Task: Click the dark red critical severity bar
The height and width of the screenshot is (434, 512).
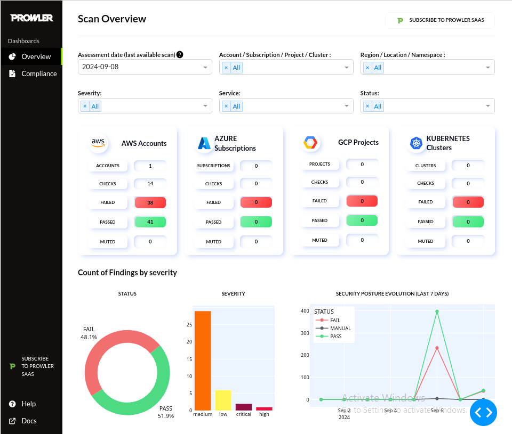Action: pyautogui.click(x=244, y=407)
